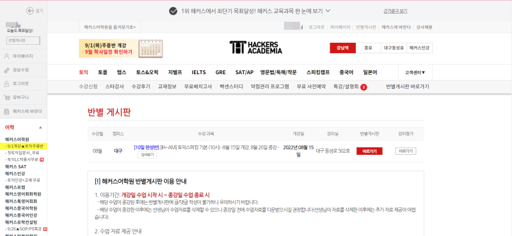The width and height of the screenshot is (512, 236).
Task: Open the 해커스 SAT sidebar item
Action: click(15, 166)
